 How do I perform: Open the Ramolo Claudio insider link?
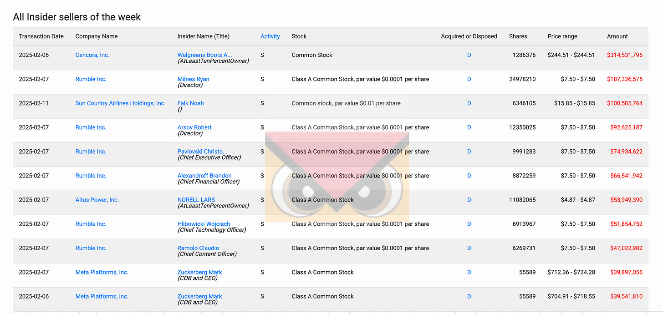point(199,248)
